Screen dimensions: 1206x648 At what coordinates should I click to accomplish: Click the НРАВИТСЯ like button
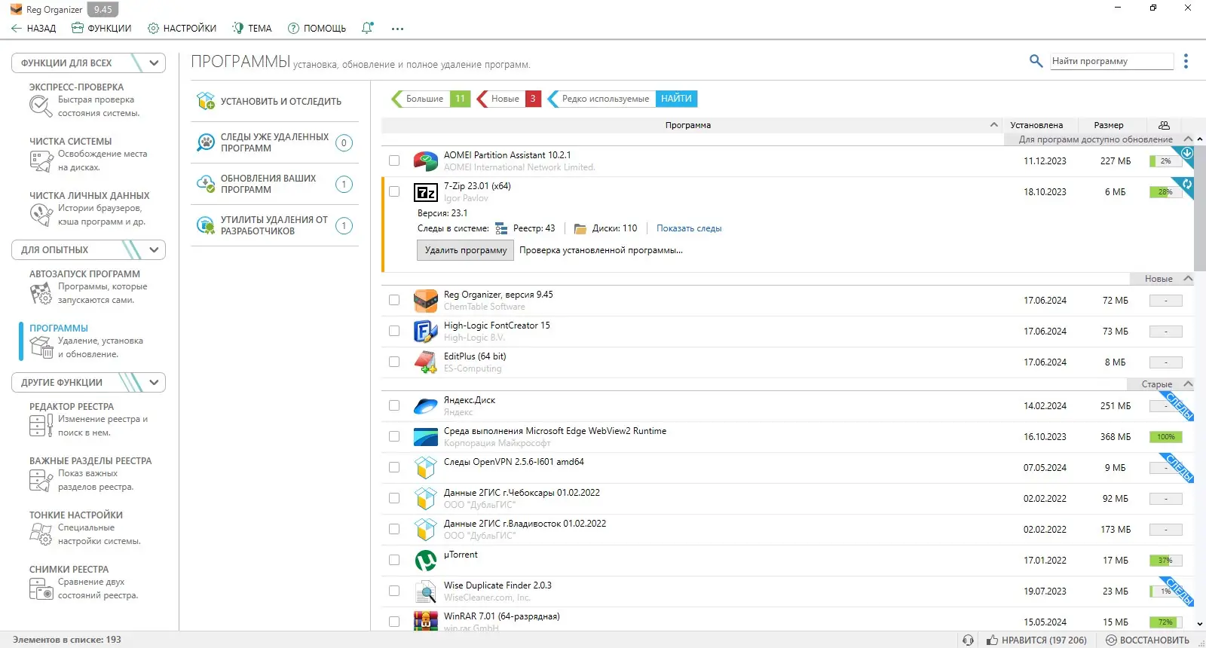tap(1037, 640)
